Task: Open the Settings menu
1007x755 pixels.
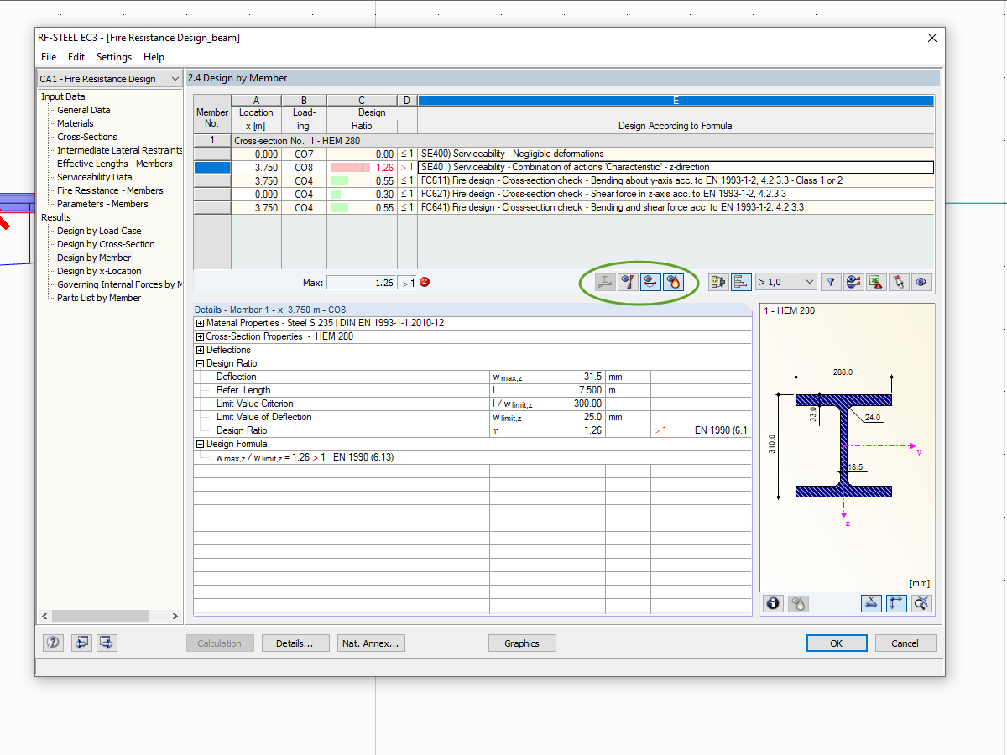Action: tap(114, 57)
